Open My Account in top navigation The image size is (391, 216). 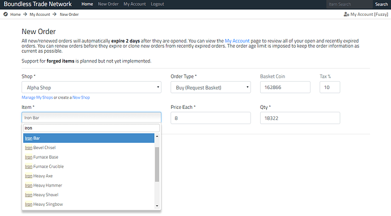pos(135,4)
